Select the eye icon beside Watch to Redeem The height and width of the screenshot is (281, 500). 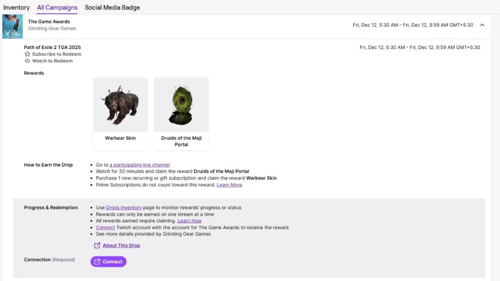27,61
